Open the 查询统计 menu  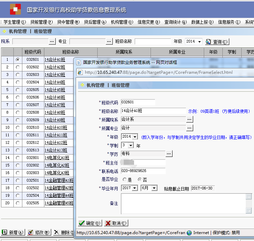coord(175,22)
